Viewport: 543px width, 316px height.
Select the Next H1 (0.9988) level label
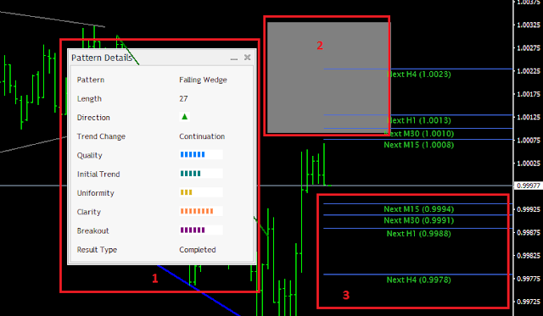click(418, 234)
